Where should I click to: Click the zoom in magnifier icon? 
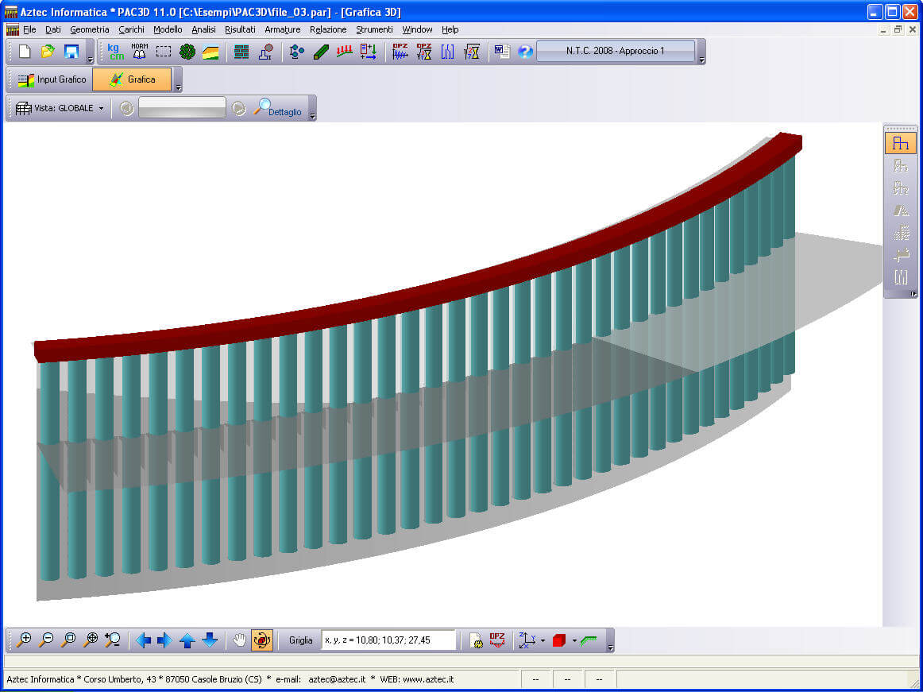[x=24, y=640]
